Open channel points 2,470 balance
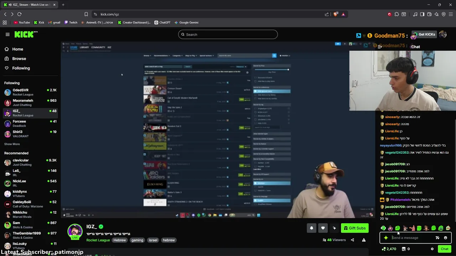Viewport: 456px width, 256px height. [389, 249]
